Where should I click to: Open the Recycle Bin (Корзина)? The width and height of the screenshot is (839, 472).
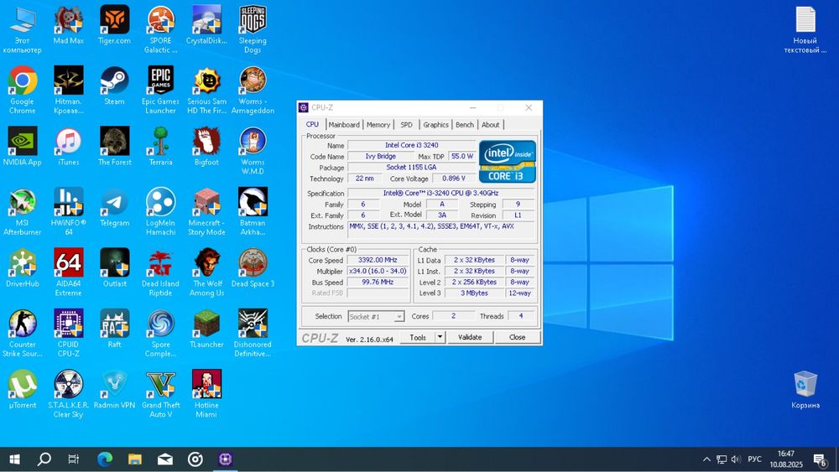click(x=805, y=390)
